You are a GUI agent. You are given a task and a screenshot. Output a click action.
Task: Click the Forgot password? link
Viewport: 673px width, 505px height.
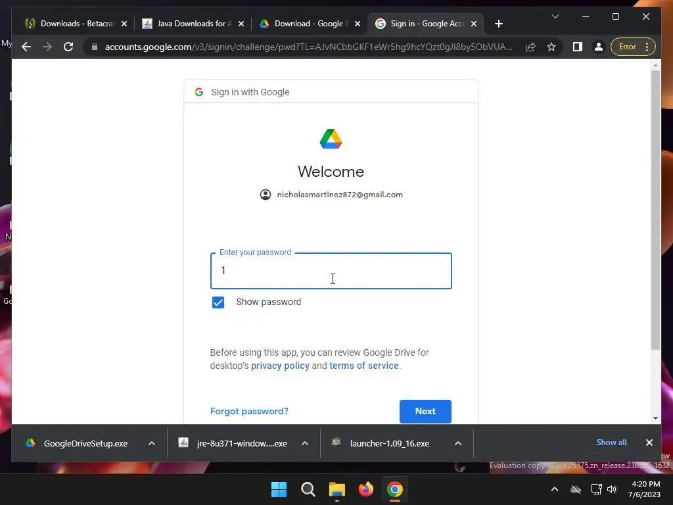pyautogui.click(x=249, y=412)
